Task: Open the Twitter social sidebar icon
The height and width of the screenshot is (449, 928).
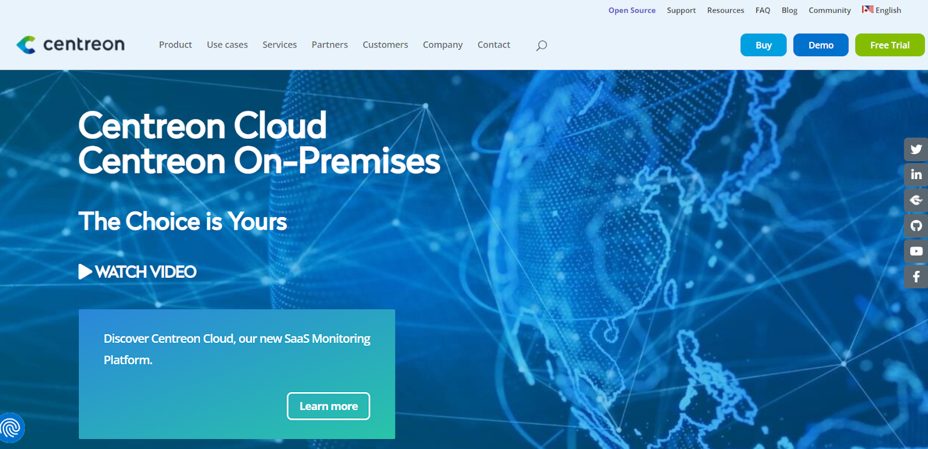Action: [x=916, y=149]
